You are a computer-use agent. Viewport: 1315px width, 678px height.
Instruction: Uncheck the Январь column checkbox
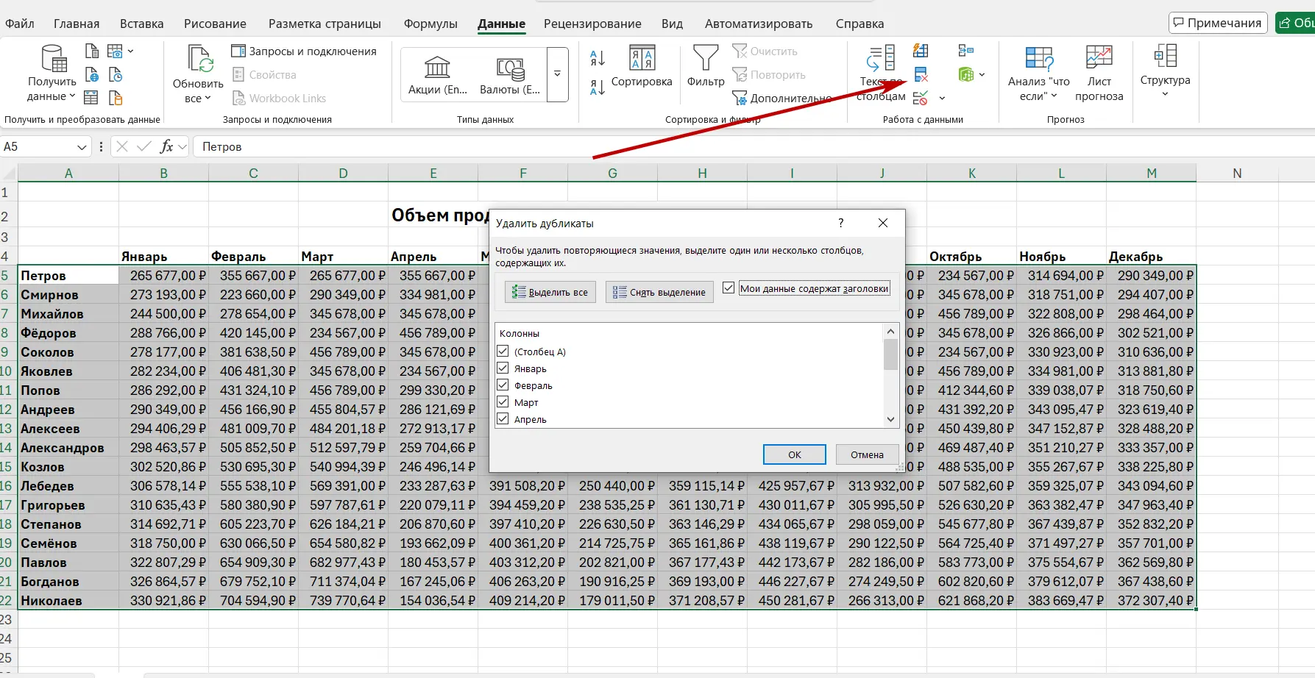[503, 368]
